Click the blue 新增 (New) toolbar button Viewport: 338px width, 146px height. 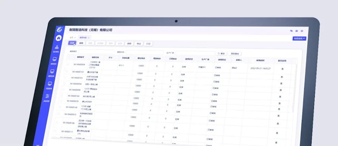click(72, 43)
